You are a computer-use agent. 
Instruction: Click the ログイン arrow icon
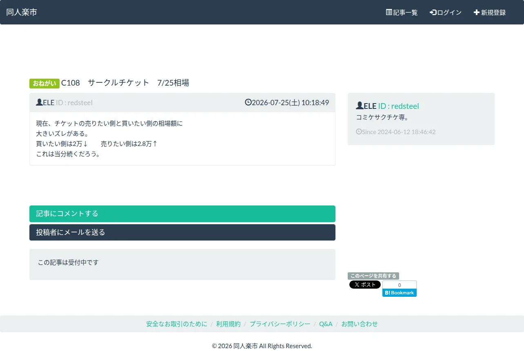pyautogui.click(x=433, y=12)
